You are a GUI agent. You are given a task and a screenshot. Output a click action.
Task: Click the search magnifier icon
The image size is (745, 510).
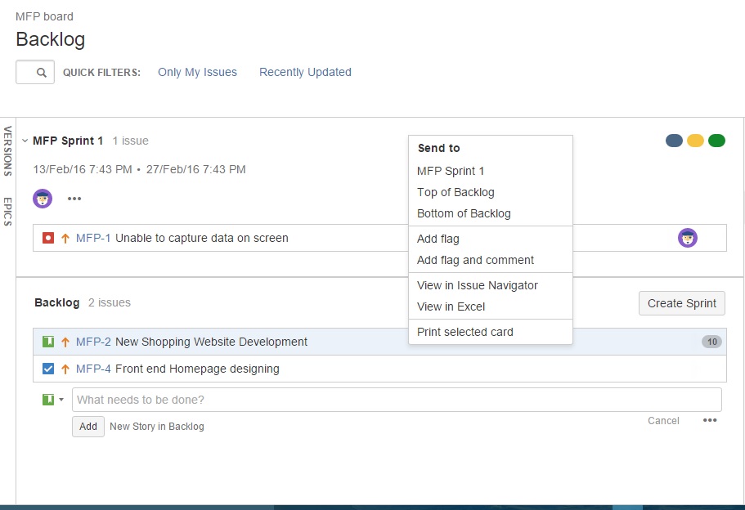click(x=42, y=73)
